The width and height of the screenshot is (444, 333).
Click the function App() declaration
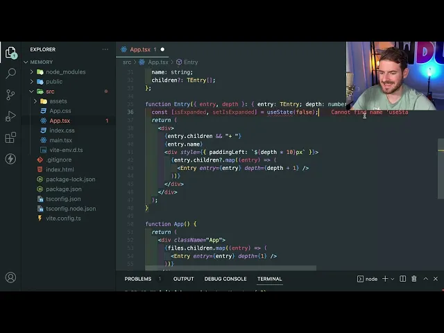(171, 224)
